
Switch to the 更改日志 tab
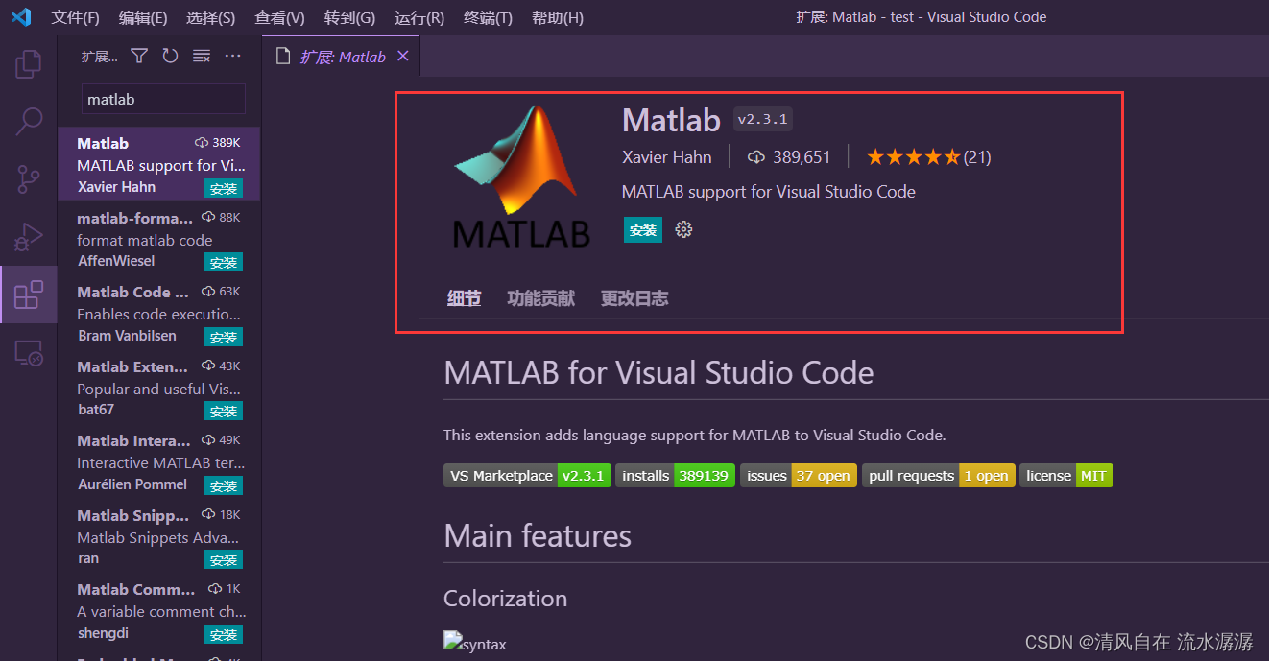click(x=634, y=298)
